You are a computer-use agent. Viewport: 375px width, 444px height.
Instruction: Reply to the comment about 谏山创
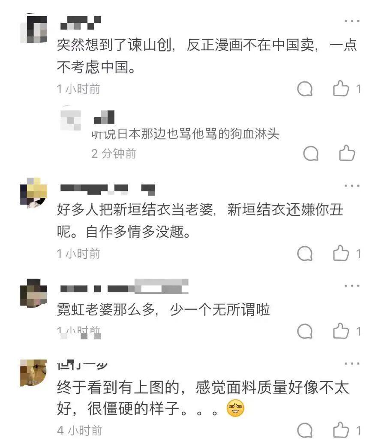[305, 89]
